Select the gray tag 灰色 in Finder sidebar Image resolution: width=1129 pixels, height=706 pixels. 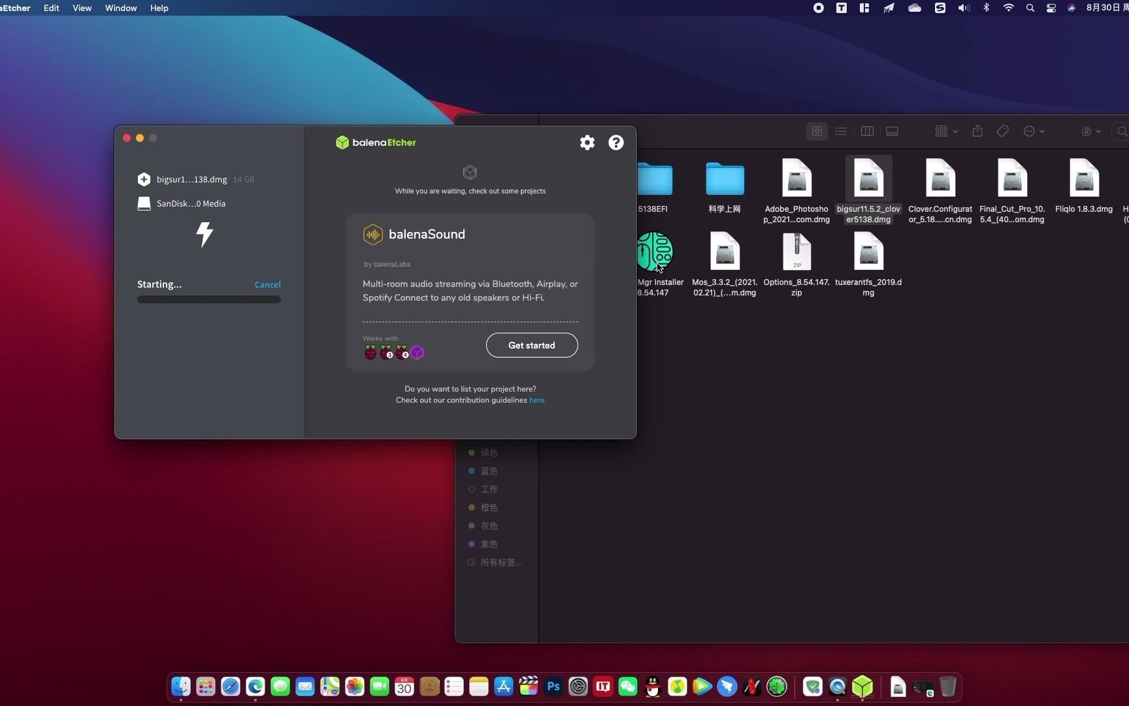click(x=483, y=526)
